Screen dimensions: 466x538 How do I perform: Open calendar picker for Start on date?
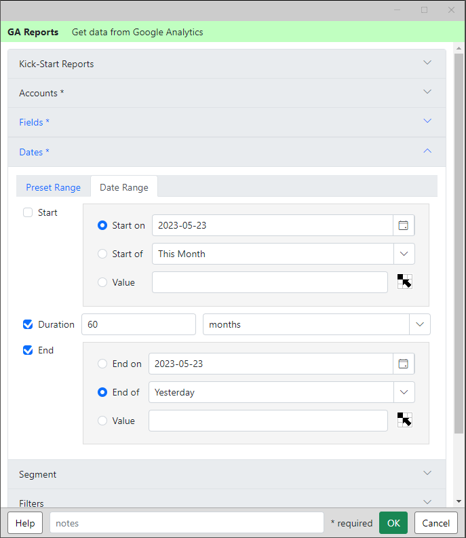coord(404,225)
